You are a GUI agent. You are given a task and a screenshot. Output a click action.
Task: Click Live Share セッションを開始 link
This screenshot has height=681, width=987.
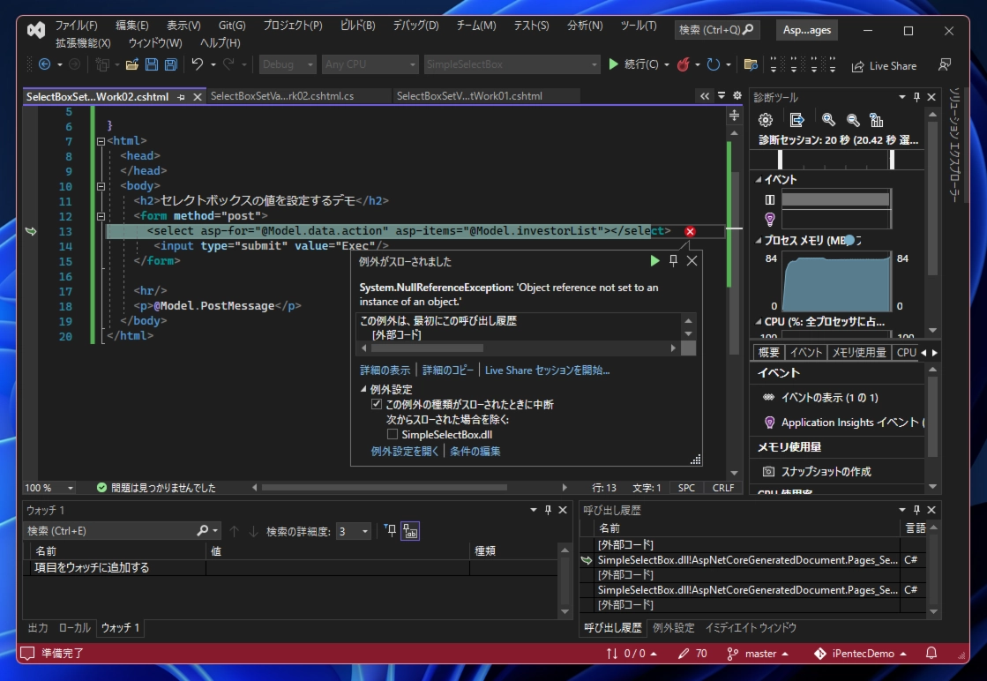(x=547, y=370)
